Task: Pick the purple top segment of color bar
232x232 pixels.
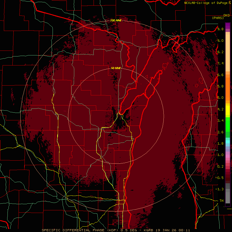Action: coord(228,26)
